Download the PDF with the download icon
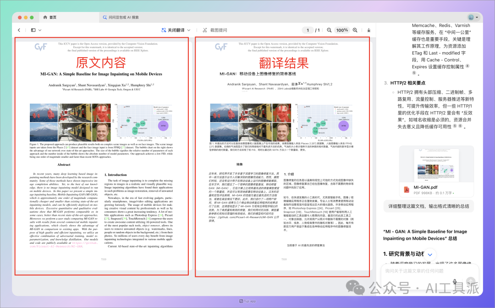This screenshot has height=308, width=495. coord(368,30)
